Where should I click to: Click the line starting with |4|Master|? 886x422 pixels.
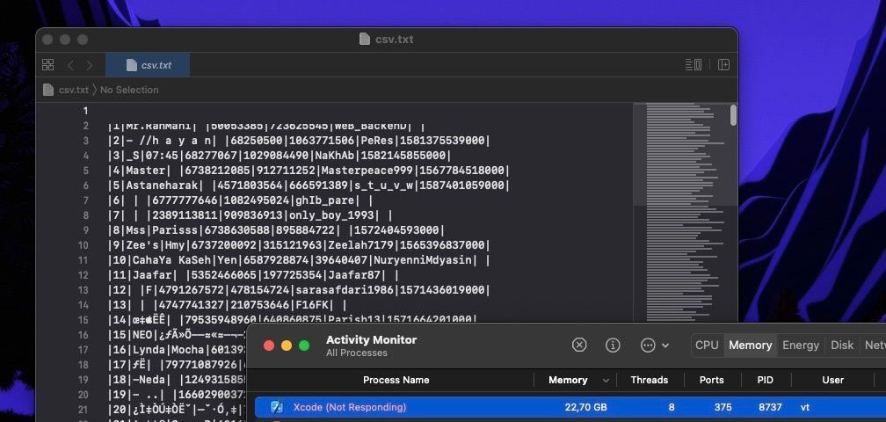point(309,171)
